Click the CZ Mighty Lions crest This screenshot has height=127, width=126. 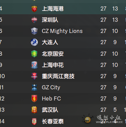34,31
